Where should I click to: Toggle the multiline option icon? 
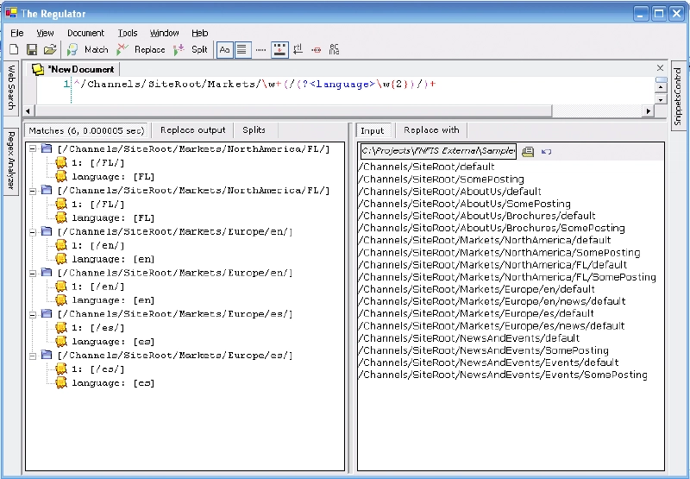point(242,50)
